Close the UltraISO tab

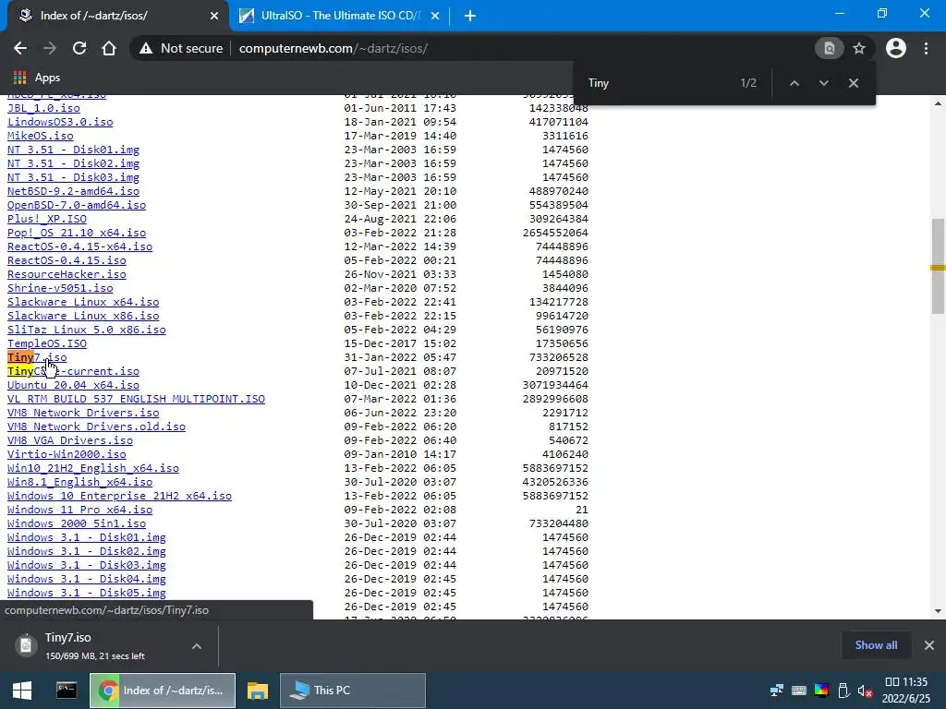(x=435, y=16)
